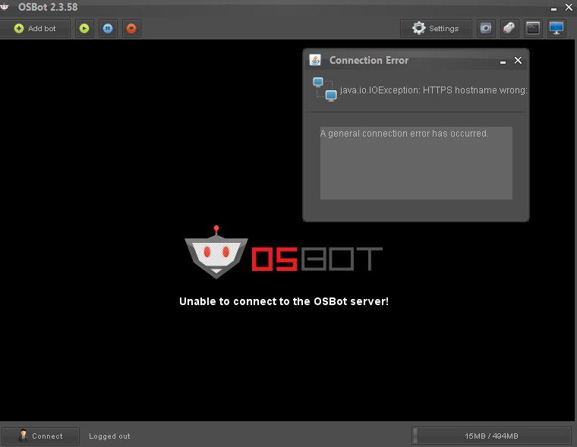Click the blue monitor display icon
577x447 pixels.
[557, 28]
